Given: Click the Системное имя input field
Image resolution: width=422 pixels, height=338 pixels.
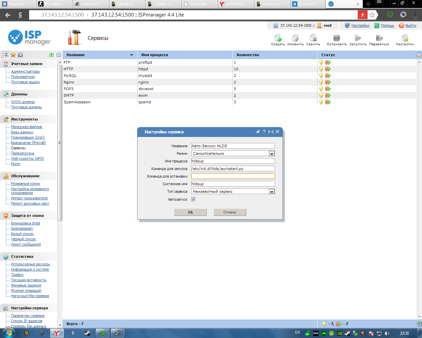Looking at the screenshot, I should pyautogui.click(x=233, y=184).
